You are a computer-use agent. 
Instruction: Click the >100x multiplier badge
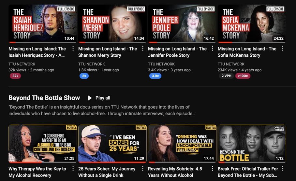[x=243, y=76]
